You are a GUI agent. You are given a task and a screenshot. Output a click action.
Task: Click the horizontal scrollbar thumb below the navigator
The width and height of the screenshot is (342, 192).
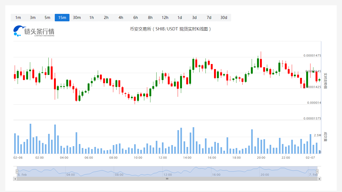(167, 179)
